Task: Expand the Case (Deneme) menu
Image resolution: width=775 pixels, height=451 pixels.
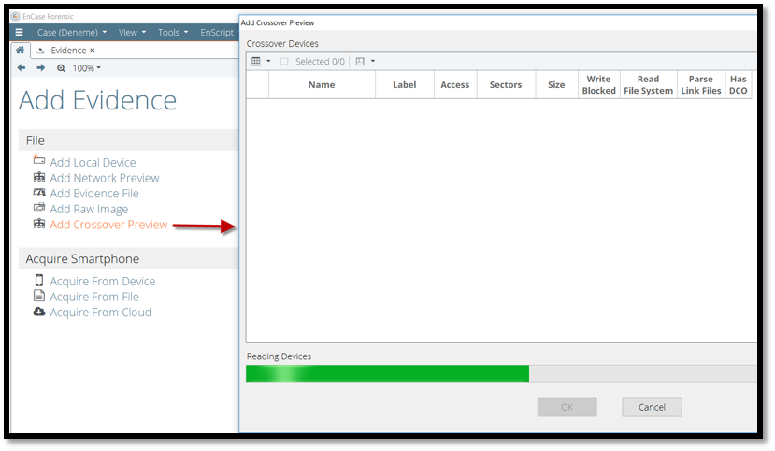Action: click(x=72, y=32)
